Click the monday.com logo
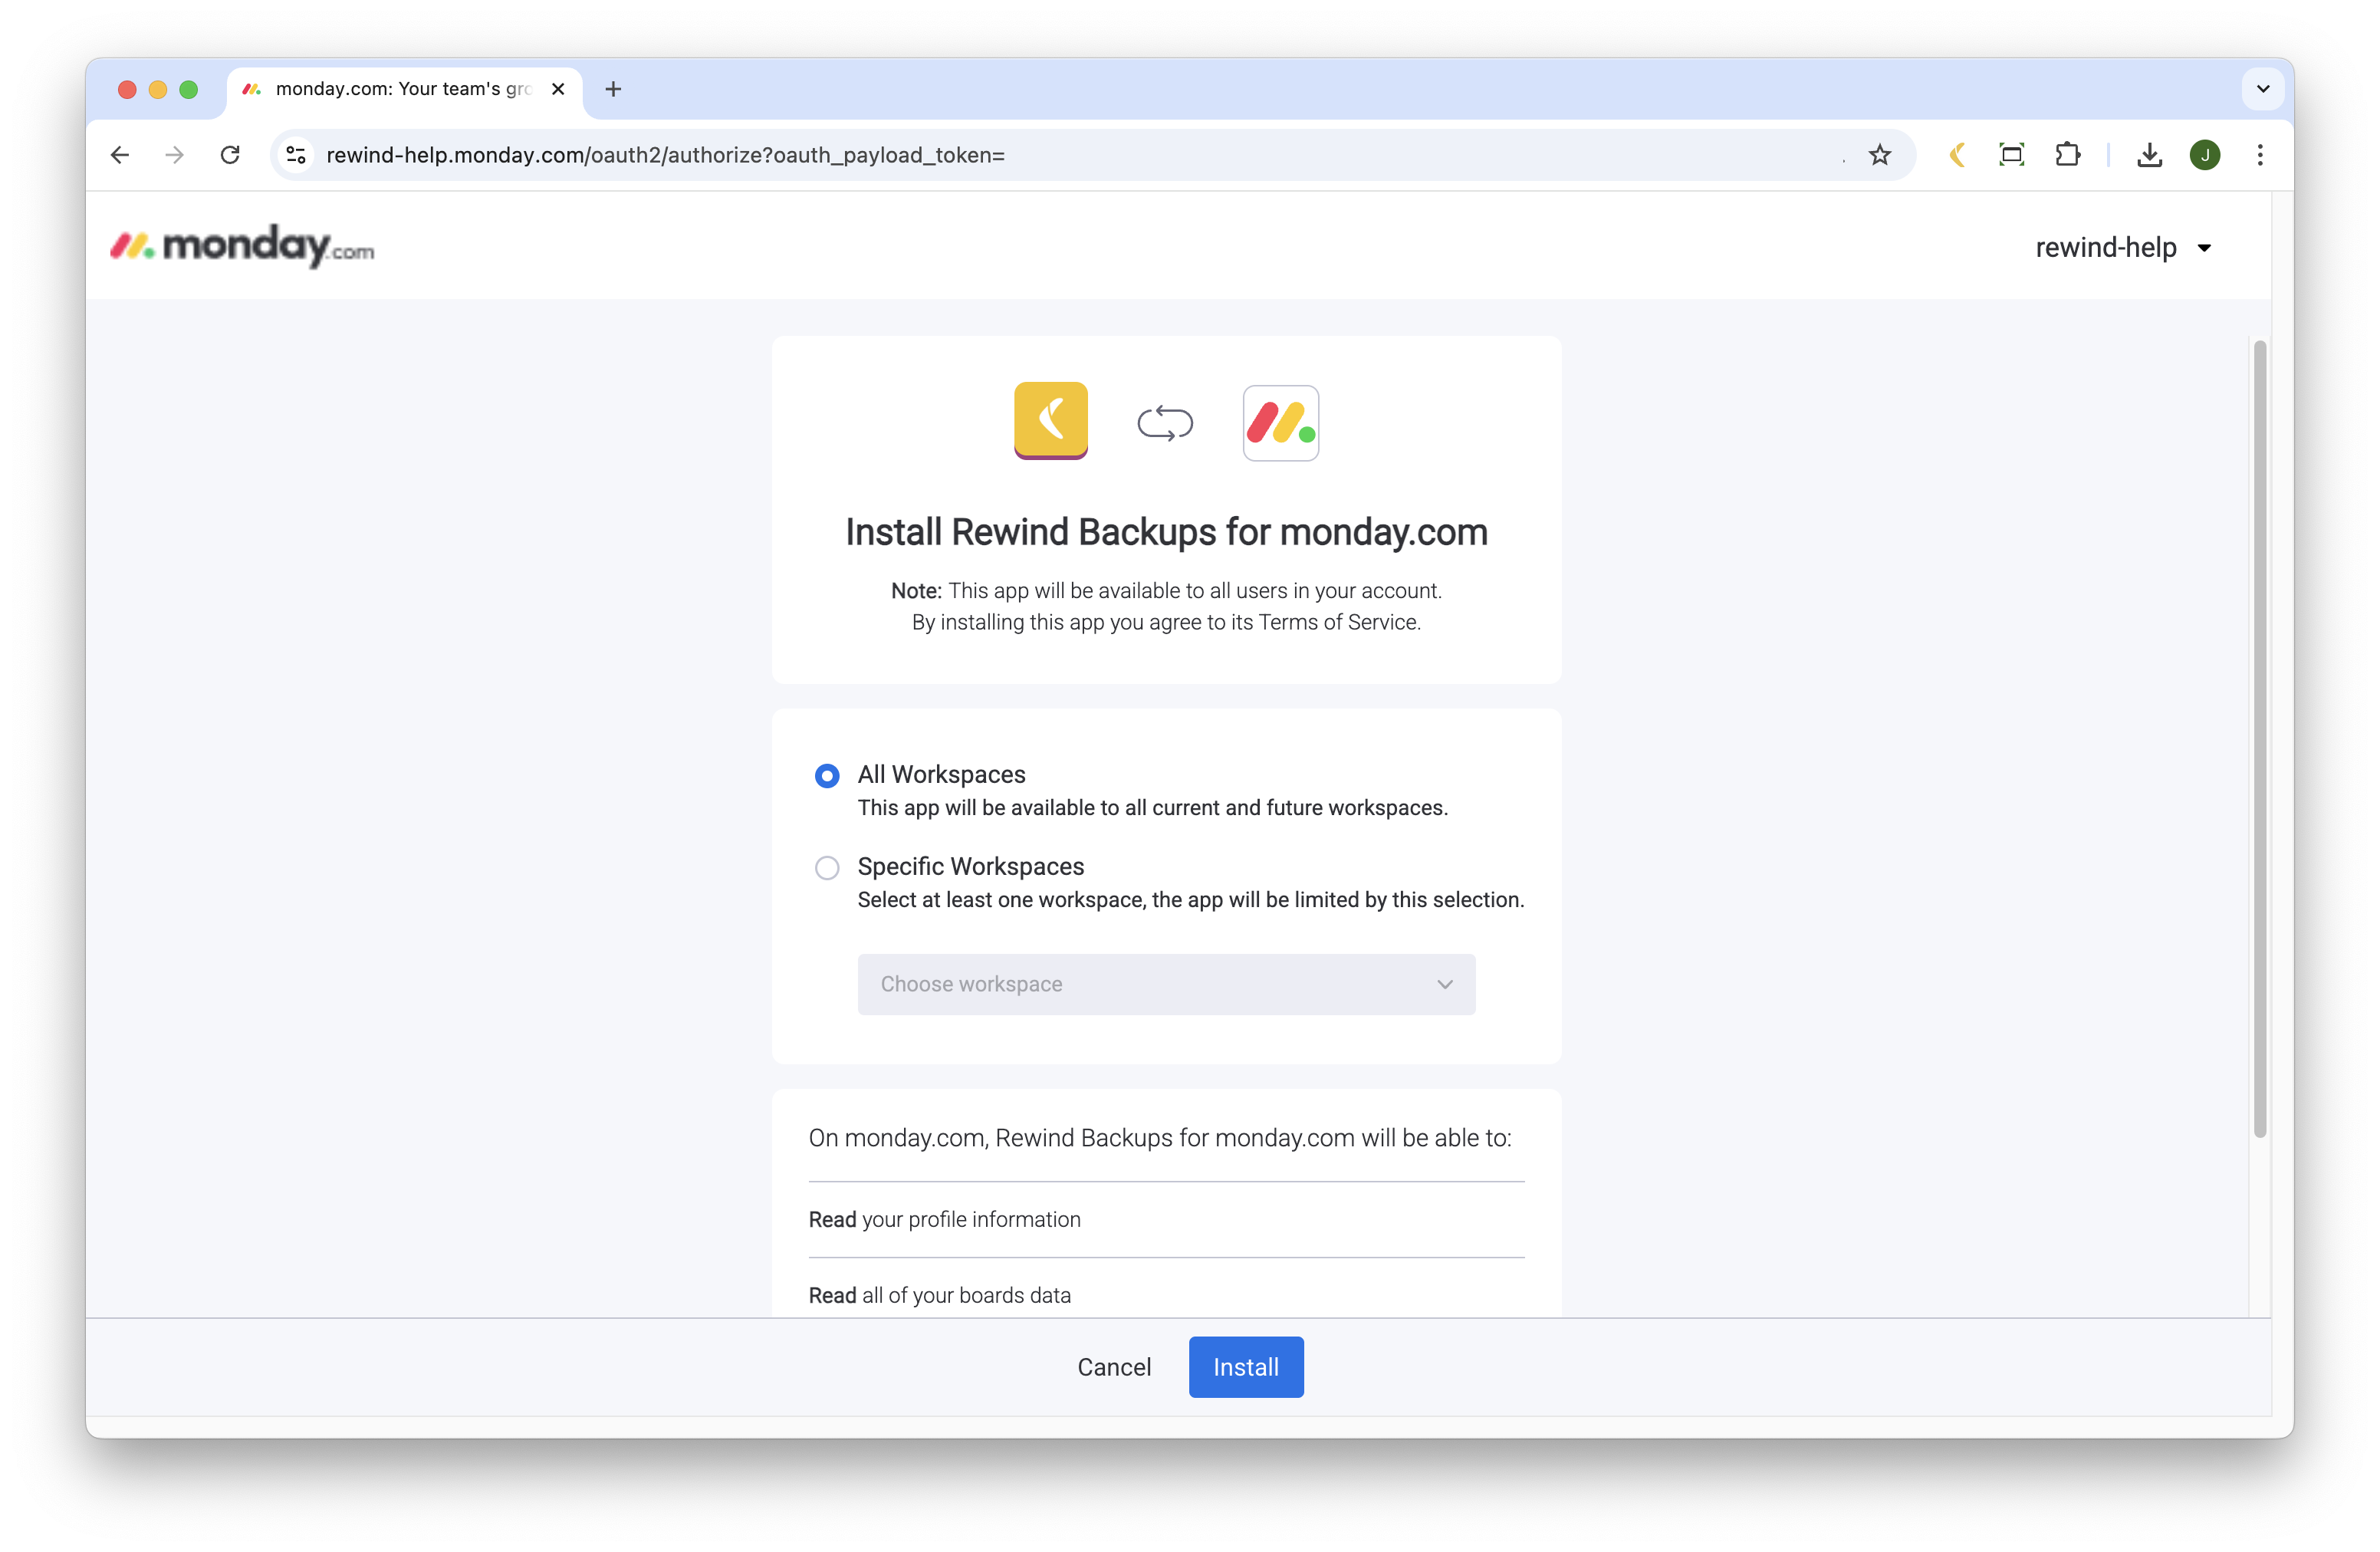The image size is (2380, 1552). point(242,246)
